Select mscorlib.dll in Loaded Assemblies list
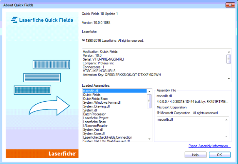This screenshot has height=164, width=238. (115, 91)
